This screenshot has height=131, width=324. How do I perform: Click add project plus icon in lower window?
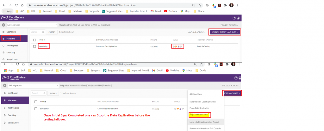(x=4, y=85)
